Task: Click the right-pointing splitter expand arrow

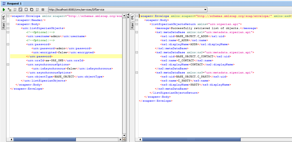Action: point(128,17)
